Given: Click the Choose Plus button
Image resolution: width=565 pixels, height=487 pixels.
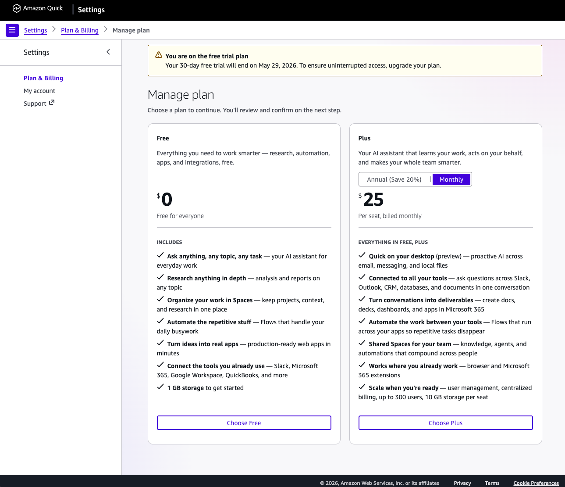Looking at the screenshot, I should tap(445, 423).
